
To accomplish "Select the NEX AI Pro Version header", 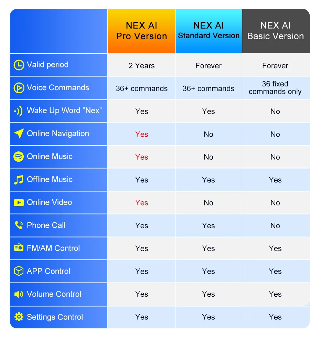I will tap(141, 31).
